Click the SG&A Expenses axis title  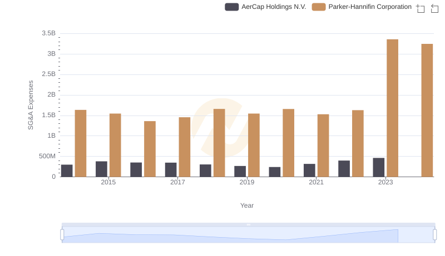point(31,105)
